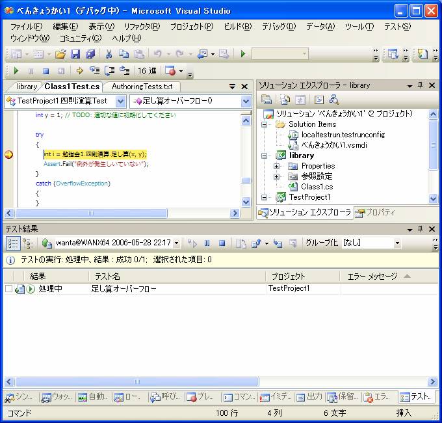Open the グループ化 group-by dropdown

point(397,243)
